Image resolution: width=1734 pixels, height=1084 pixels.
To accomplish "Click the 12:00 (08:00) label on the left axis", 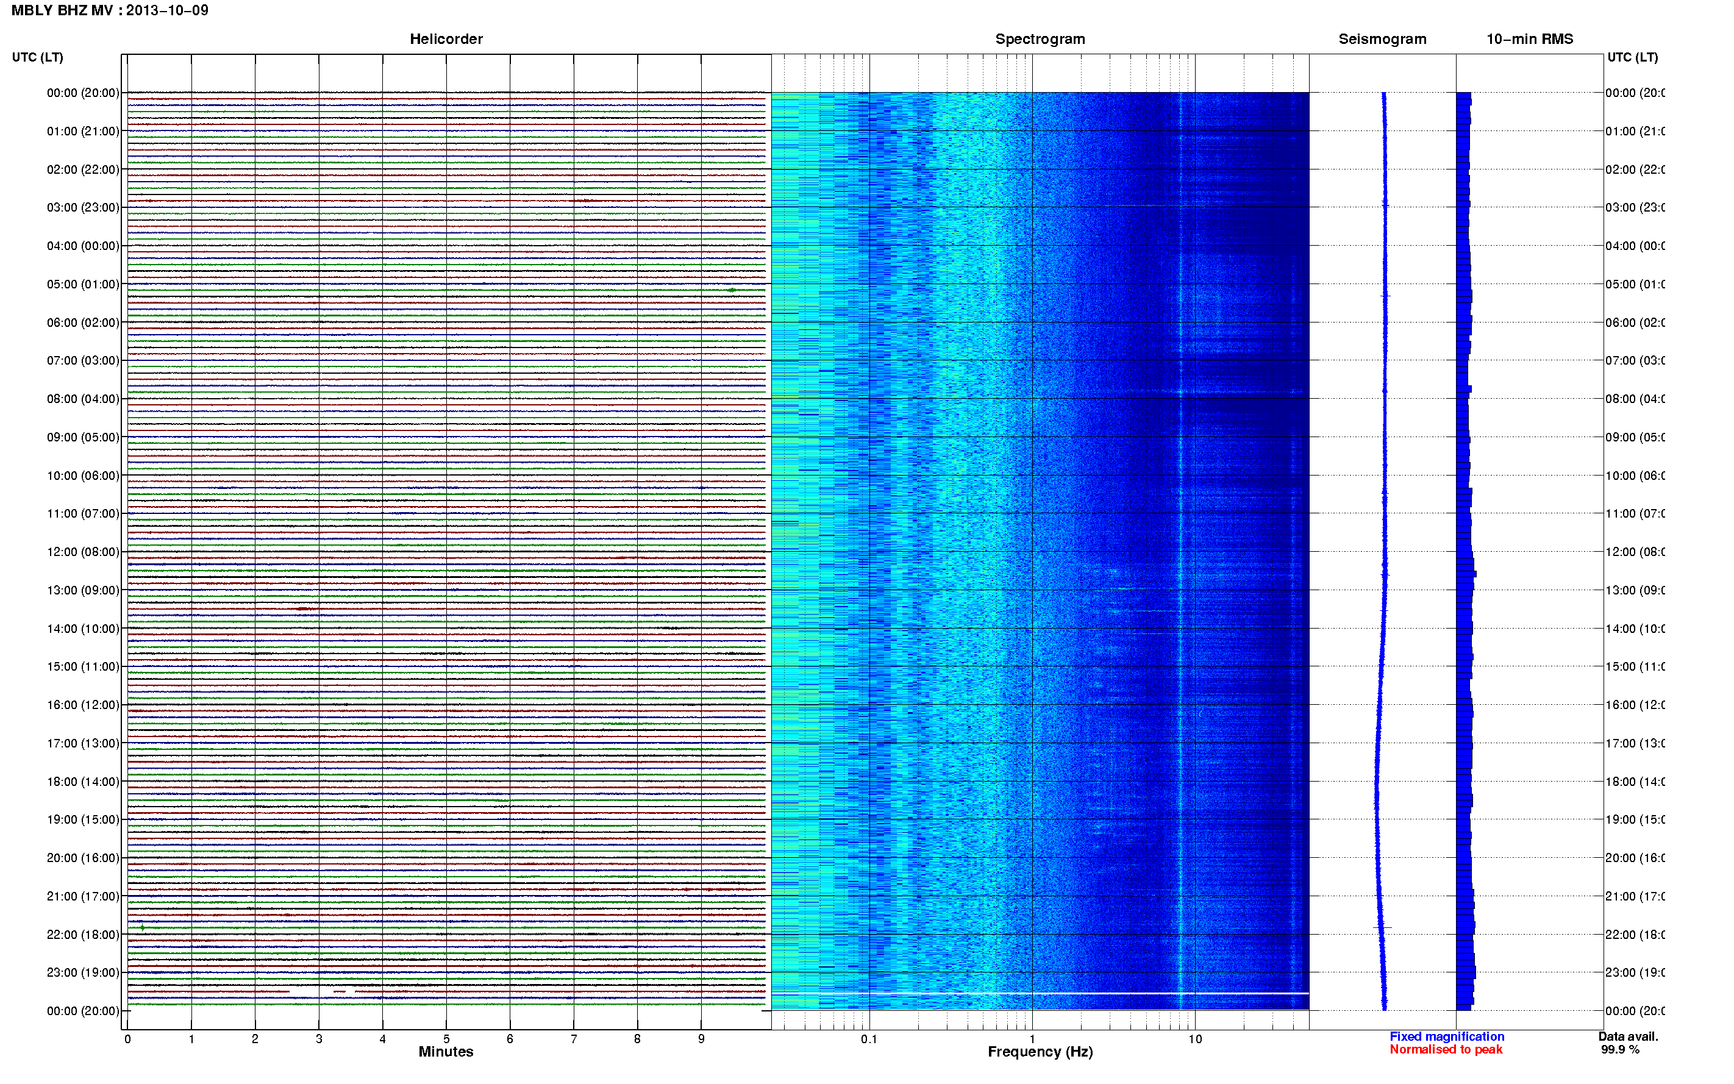I will [x=83, y=551].
